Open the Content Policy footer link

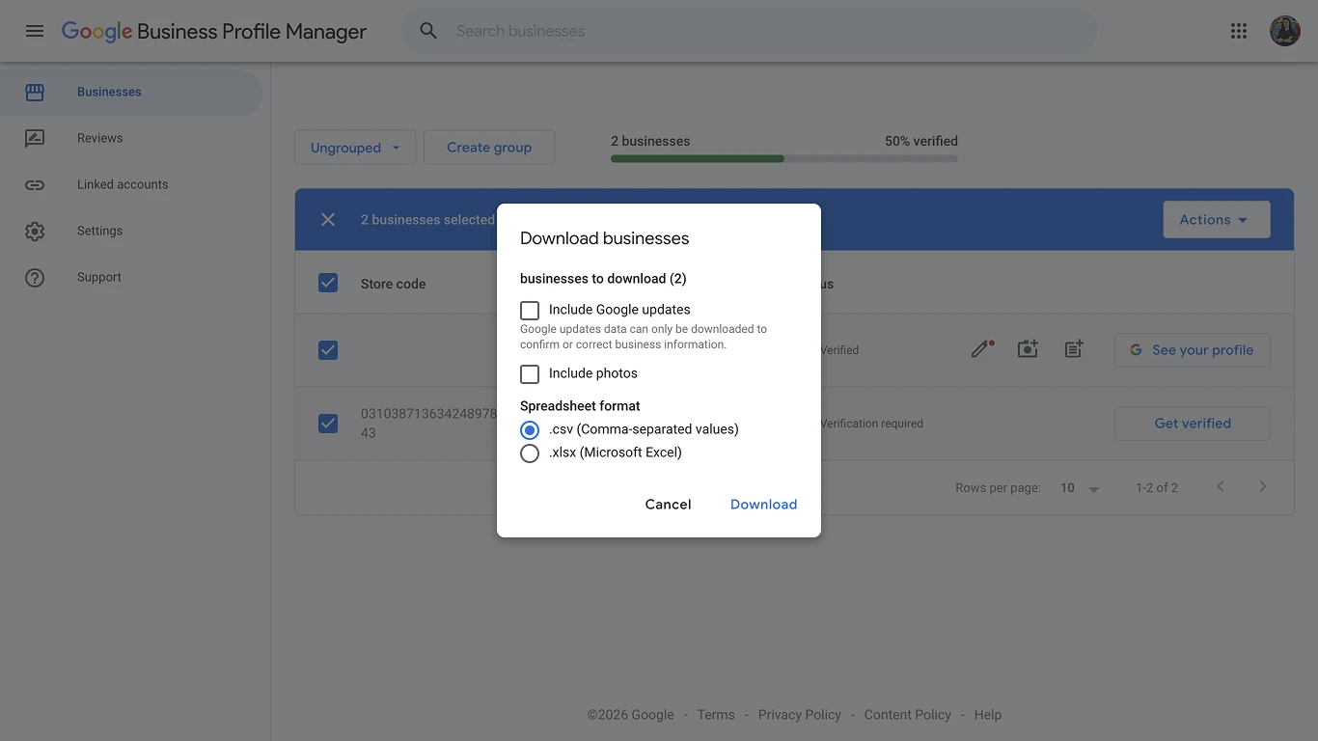(x=908, y=715)
